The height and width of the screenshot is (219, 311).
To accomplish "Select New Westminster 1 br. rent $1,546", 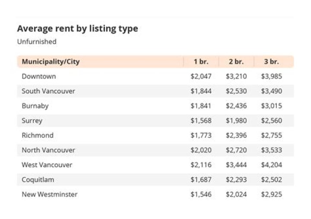I will pyautogui.click(x=201, y=194).
